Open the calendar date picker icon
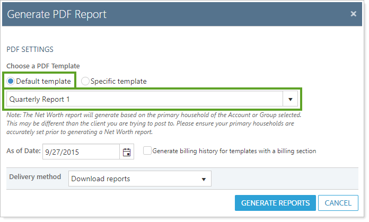 127,152
